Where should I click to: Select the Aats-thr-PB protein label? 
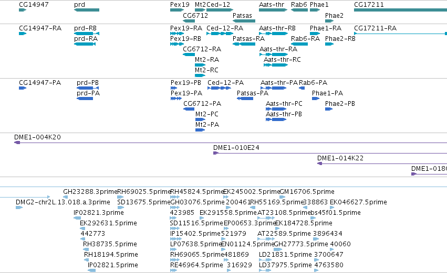[x=284, y=114]
